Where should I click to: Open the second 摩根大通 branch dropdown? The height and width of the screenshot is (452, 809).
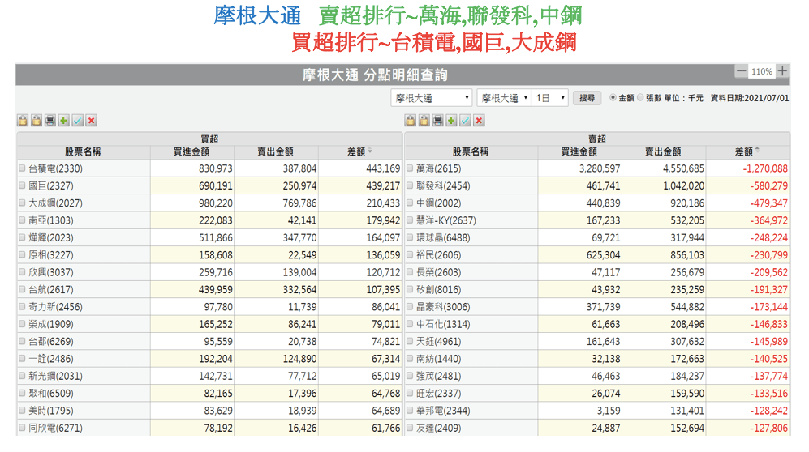[x=504, y=98]
